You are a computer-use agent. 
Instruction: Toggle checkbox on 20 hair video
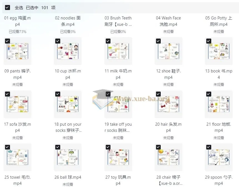tap(159, 94)
